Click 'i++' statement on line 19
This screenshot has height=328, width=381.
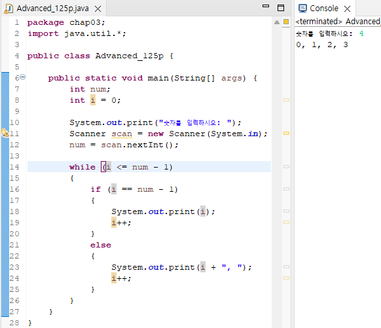click(121, 223)
